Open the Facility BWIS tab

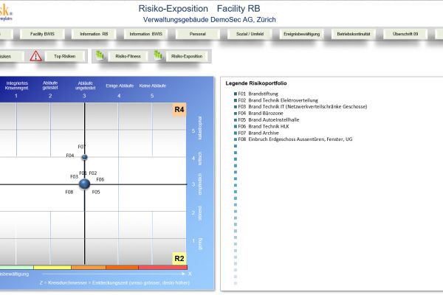pos(42,34)
